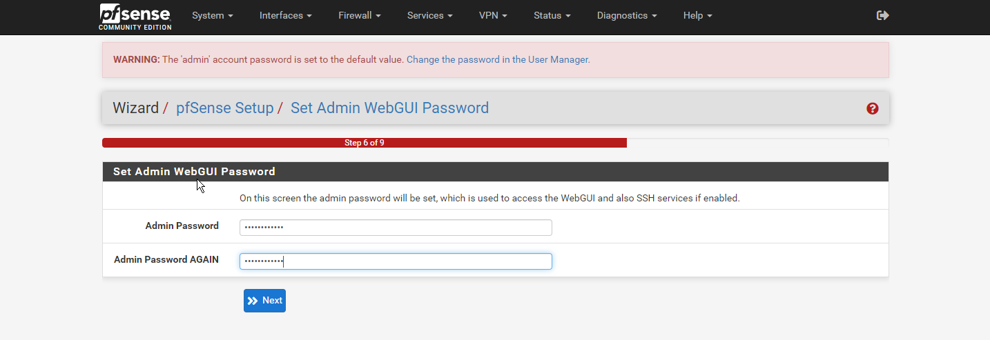The width and height of the screenshot is (990, 340).
Task: Click the Wizard breadcrumb text
Action: [135, 108]
